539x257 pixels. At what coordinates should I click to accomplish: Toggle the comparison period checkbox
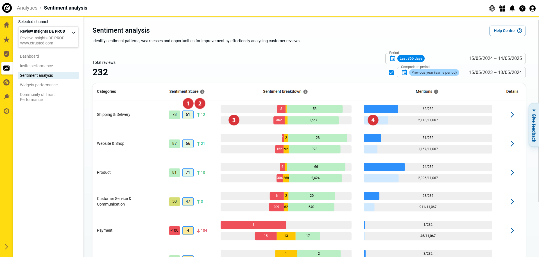tap(391, 73)
